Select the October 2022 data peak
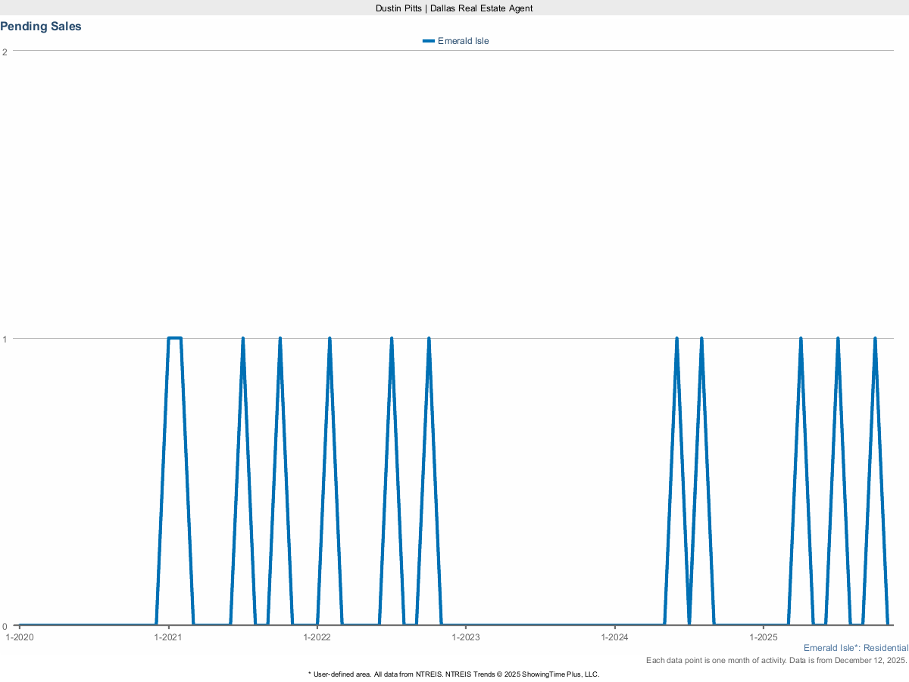This screenshot has height=682, width=909. click(429, 339)
